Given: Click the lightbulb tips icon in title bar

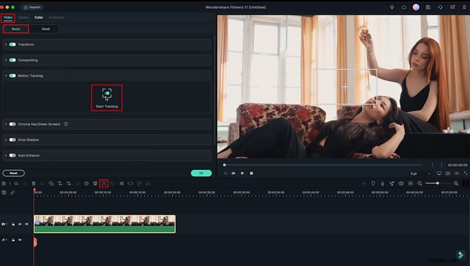Looking at the screenshot, I should click(392, 7).
